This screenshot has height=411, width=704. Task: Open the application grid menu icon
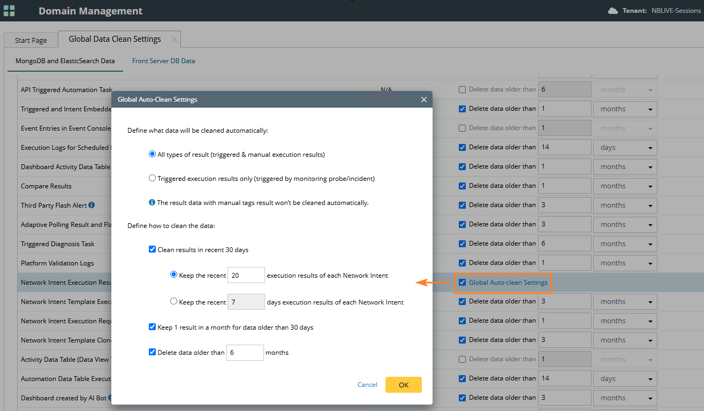[x=9, y=11]
